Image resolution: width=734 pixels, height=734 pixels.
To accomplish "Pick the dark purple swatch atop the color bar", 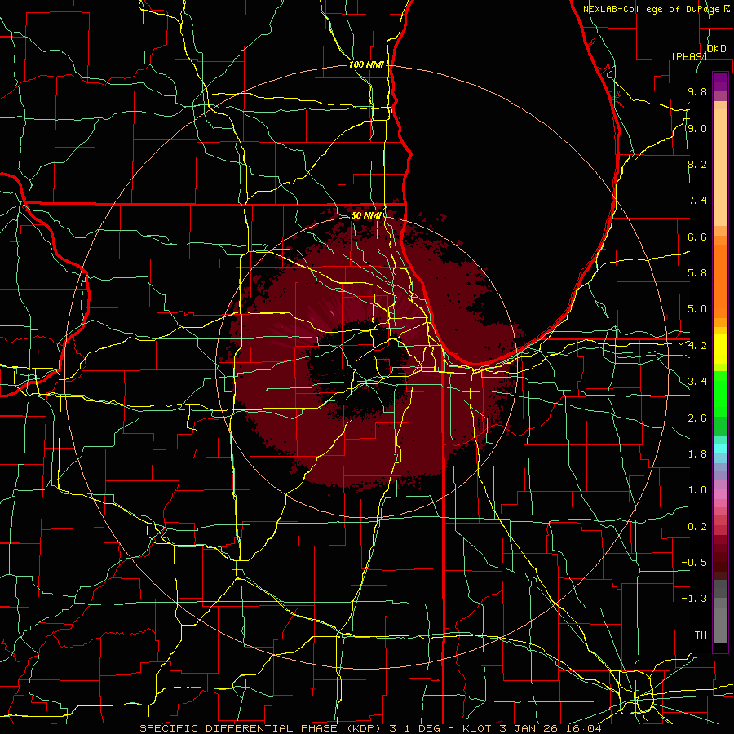I will click(x=720, y=82).
